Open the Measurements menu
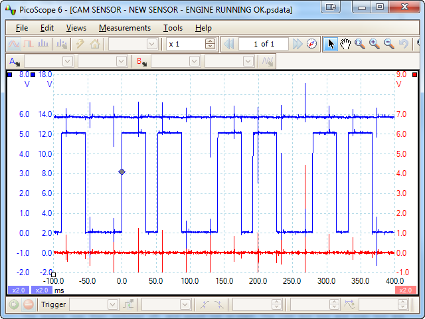425x319 pixels. coord(124,28)
